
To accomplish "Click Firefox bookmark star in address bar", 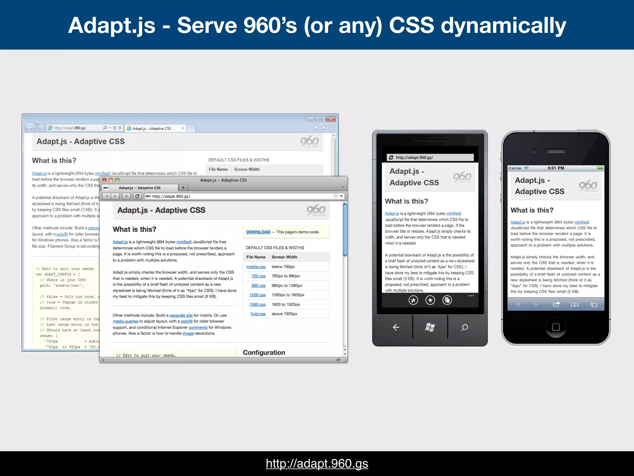I will (336, 196).
